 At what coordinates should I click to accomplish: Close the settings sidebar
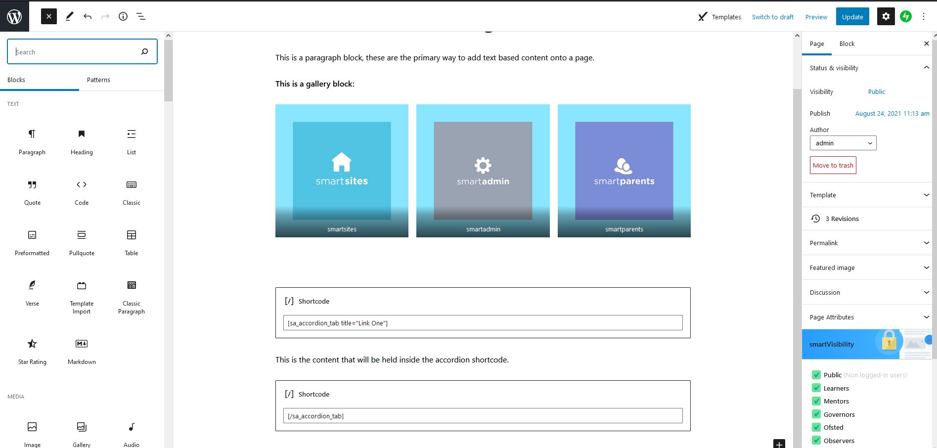(x=927, y=44)
